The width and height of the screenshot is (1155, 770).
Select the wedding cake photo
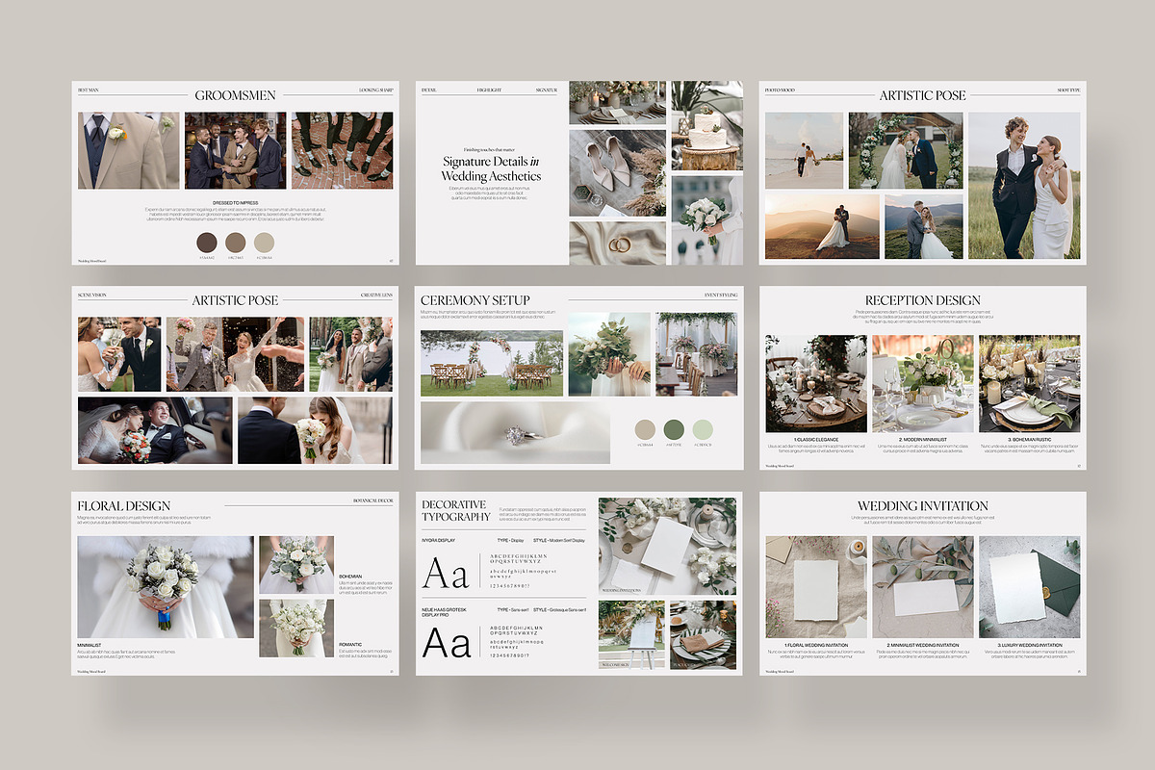coord(706,125)
